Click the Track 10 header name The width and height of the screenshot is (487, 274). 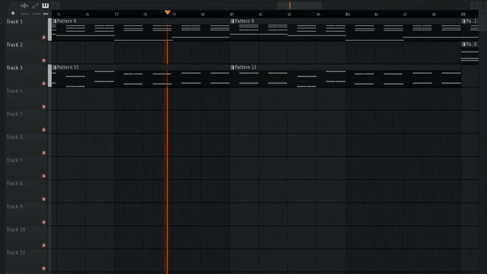(16, 230)
